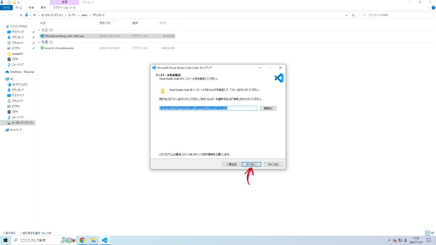The height and width of the screenshot is (245, 436).
Task: Open Google Chrome from the taskbar
Action: tap(82, 240)
